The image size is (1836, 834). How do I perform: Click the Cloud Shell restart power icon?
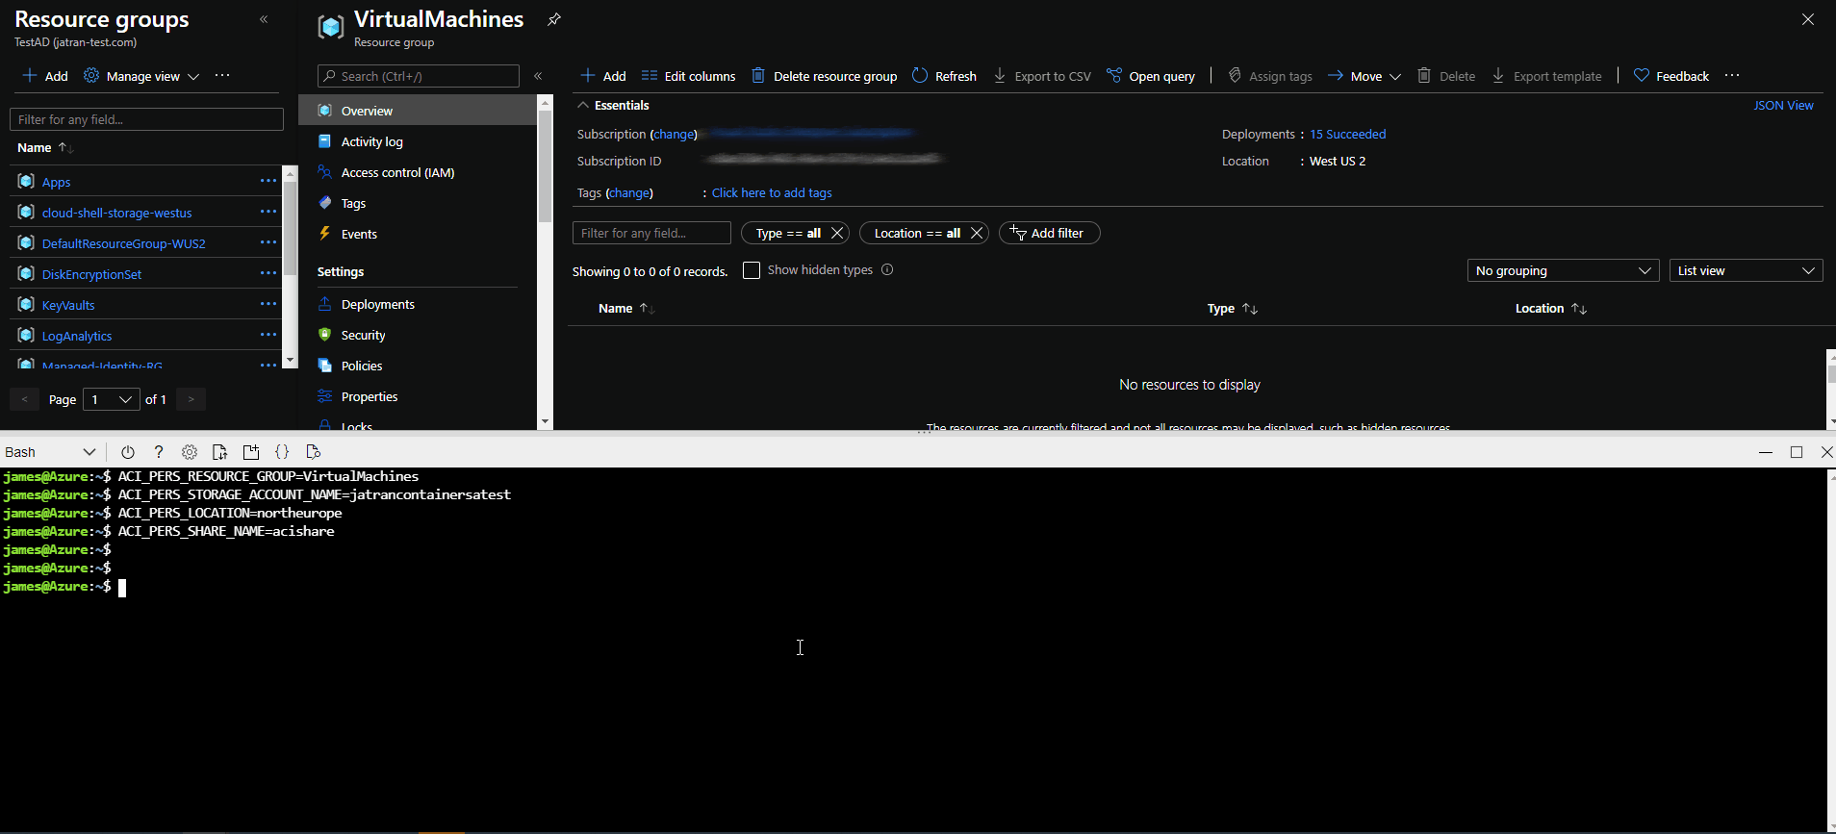(128, 452)
